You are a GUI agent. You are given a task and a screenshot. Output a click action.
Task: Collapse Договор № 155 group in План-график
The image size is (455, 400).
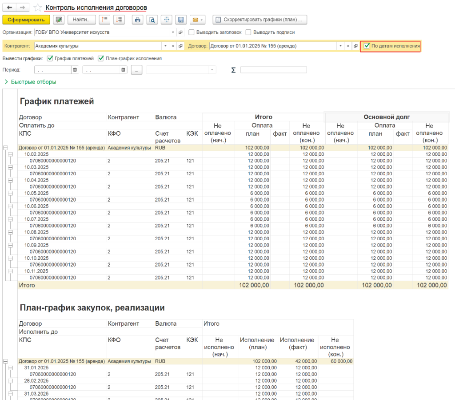[x=5, y=361]
